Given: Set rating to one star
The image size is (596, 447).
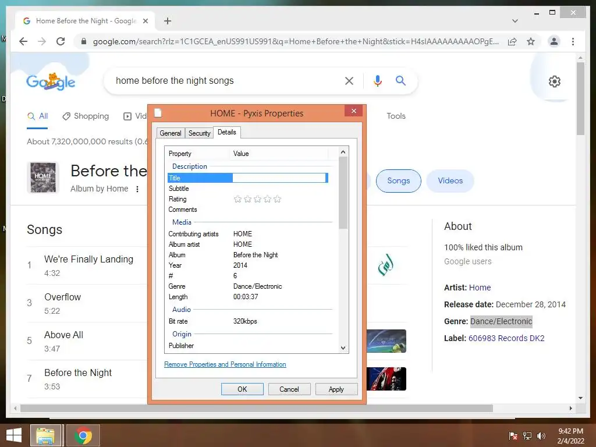Looking at the screenshot, I should click(x=237, y=199).
